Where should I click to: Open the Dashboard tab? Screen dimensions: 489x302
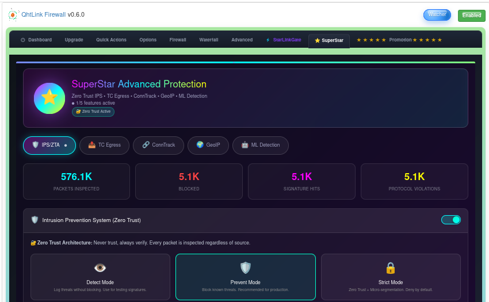pyautogui.click(x=36, y=40)
